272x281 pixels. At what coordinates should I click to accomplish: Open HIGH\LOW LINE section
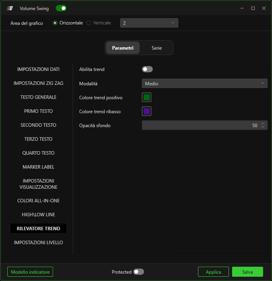coord(38,215)
